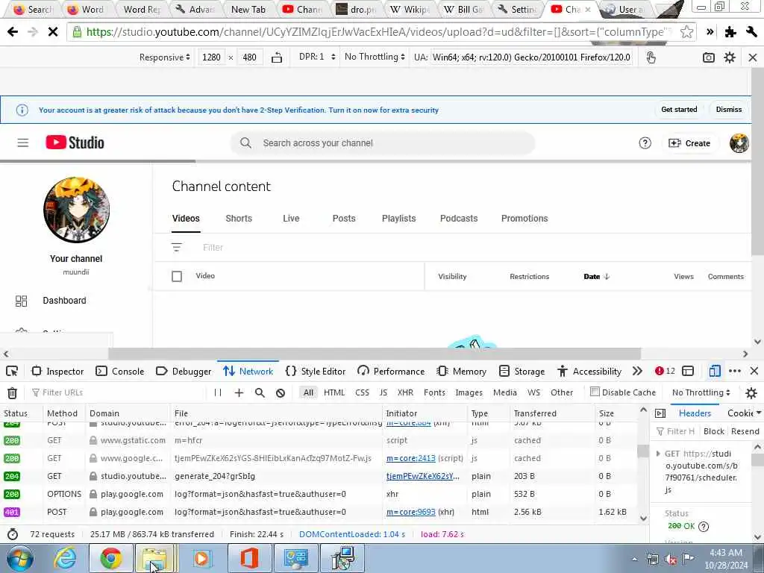Filter requests by Images type
764x573 pixels.
tap(469, 392)
